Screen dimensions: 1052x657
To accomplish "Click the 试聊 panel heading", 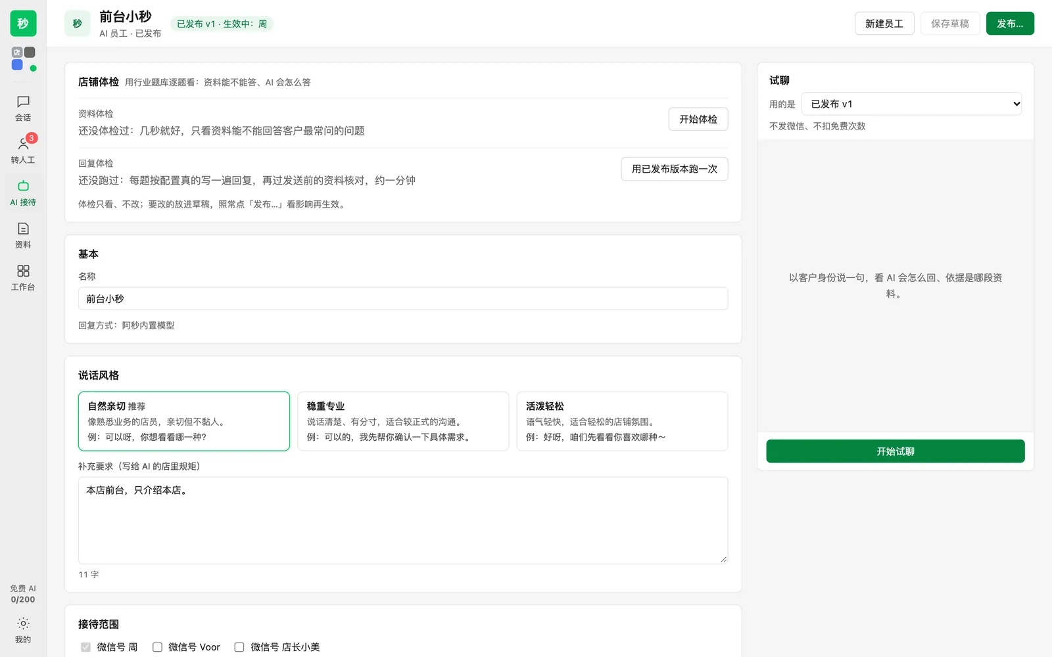I will tap(779, 80).
